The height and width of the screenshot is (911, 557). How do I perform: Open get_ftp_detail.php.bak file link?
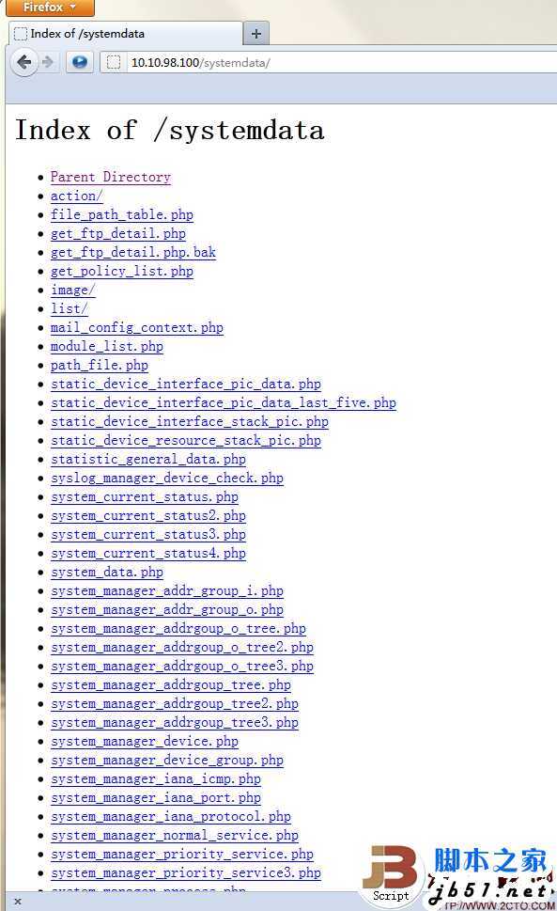(x=132, y=252)
